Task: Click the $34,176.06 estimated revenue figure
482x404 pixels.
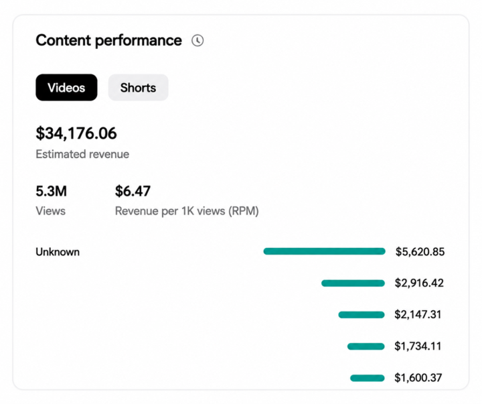Action: [x=76, y=133]
